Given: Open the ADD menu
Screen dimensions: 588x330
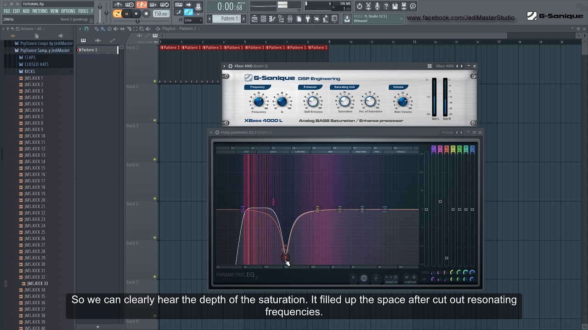Looking at the screenshot, I should click(26, 11).
